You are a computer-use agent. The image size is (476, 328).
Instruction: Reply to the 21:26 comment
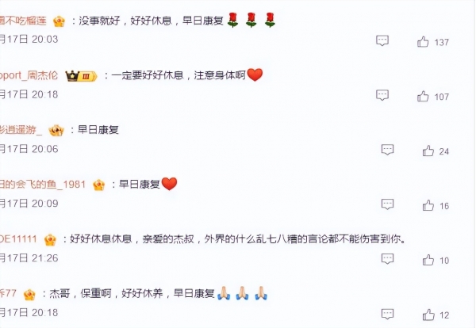387,259
